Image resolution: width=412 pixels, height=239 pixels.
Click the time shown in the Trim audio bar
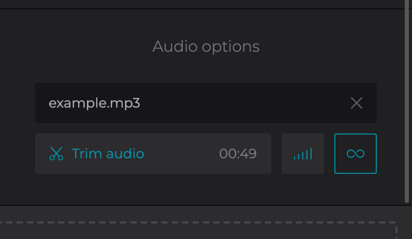(x=238, y=154)
